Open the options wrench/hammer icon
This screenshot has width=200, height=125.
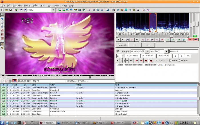pos(144,10)
